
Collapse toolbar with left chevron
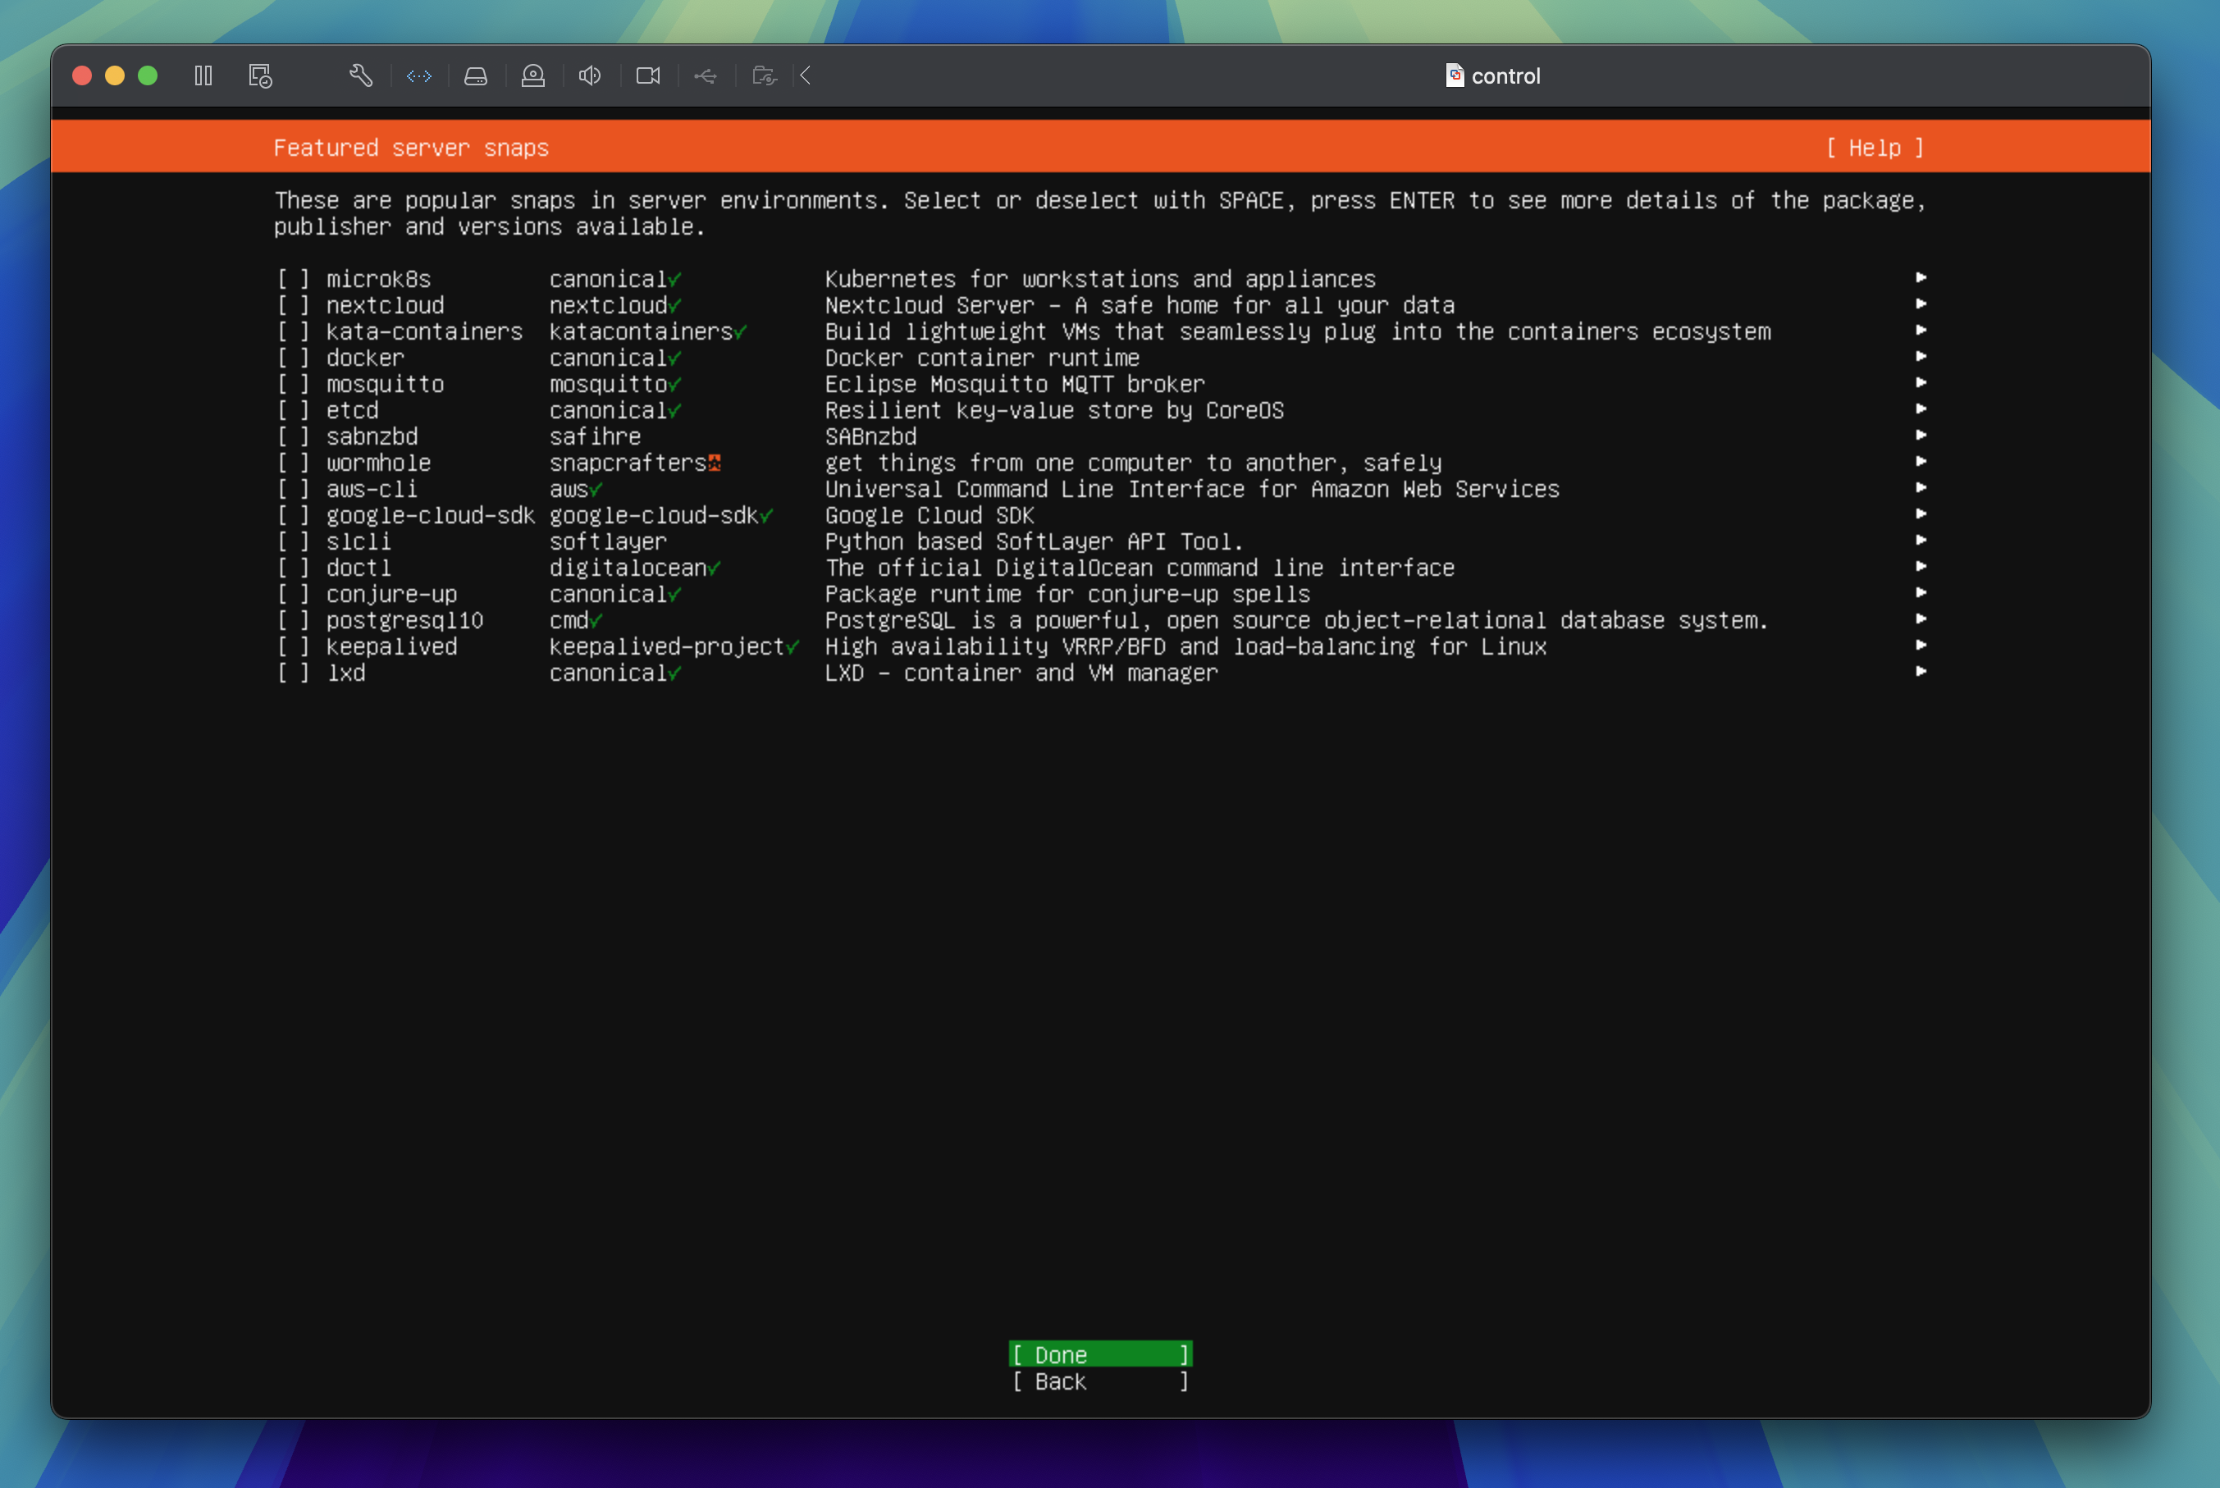pyautogui.click(x=806, y=76)
